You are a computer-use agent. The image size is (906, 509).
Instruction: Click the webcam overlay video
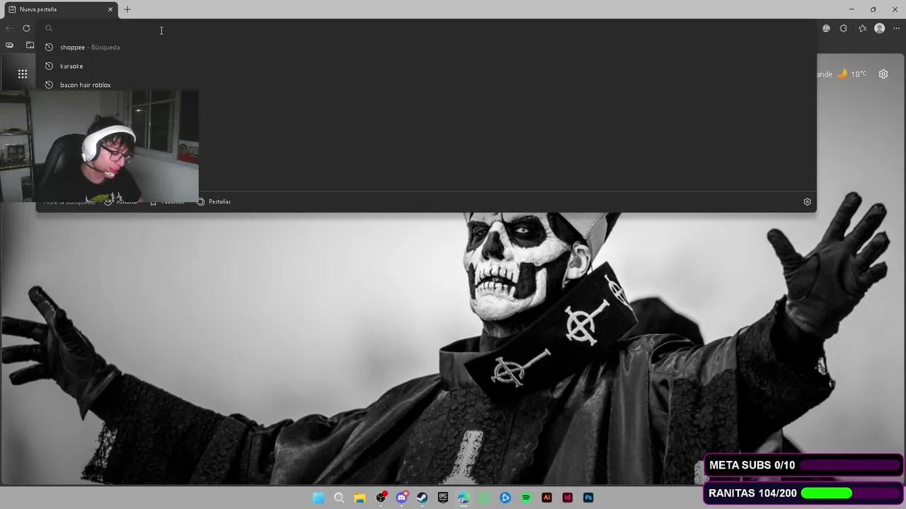[99, 146]
